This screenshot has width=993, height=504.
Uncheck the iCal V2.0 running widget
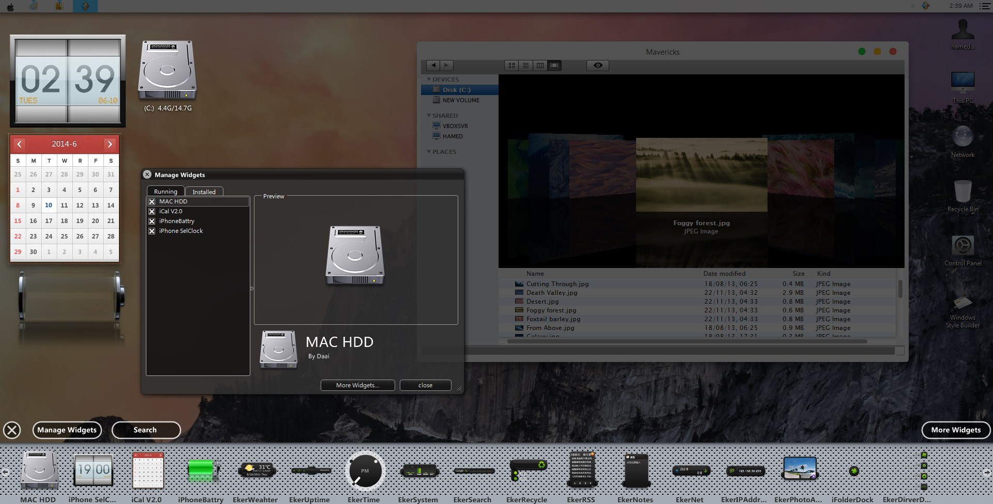coord(152,212)
